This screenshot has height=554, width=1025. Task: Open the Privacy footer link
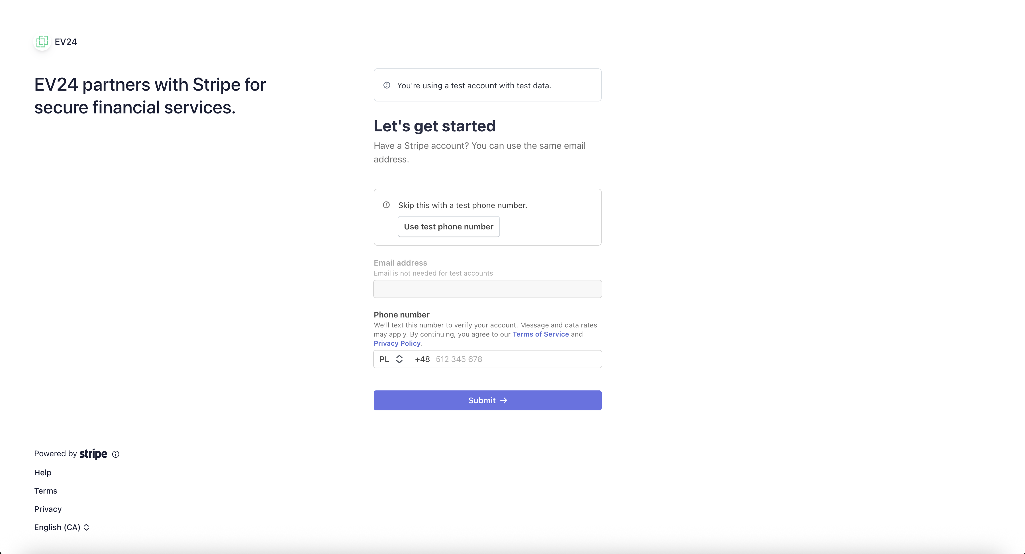[x=48, y=509]
